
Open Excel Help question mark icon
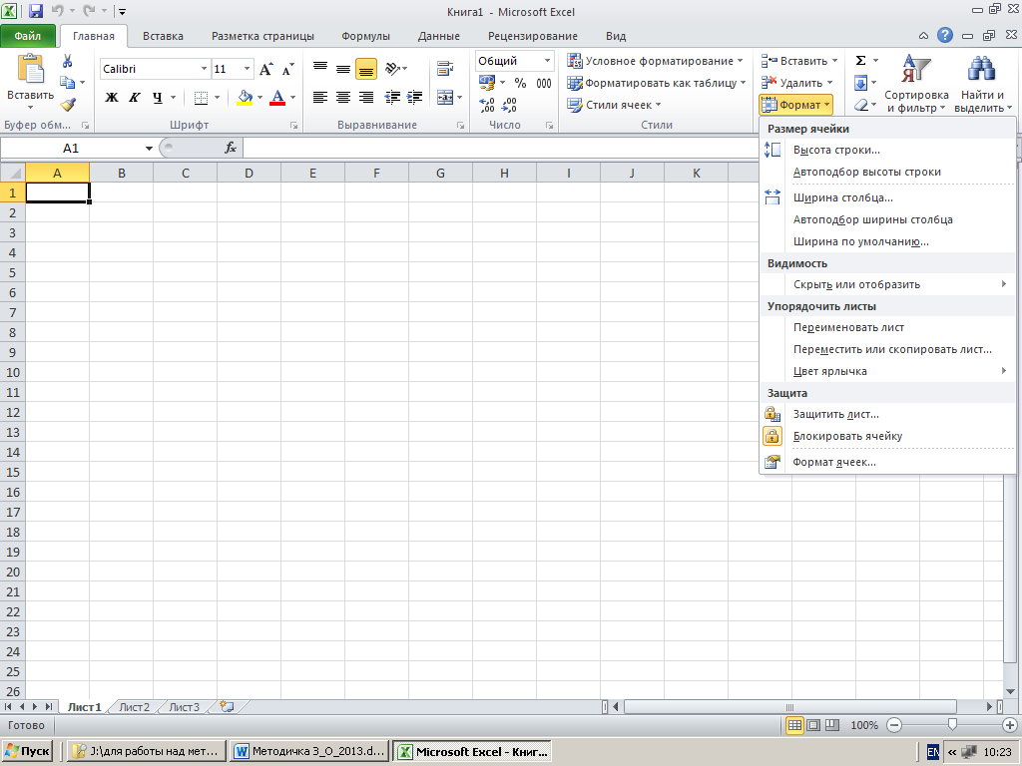coord(945,36)
